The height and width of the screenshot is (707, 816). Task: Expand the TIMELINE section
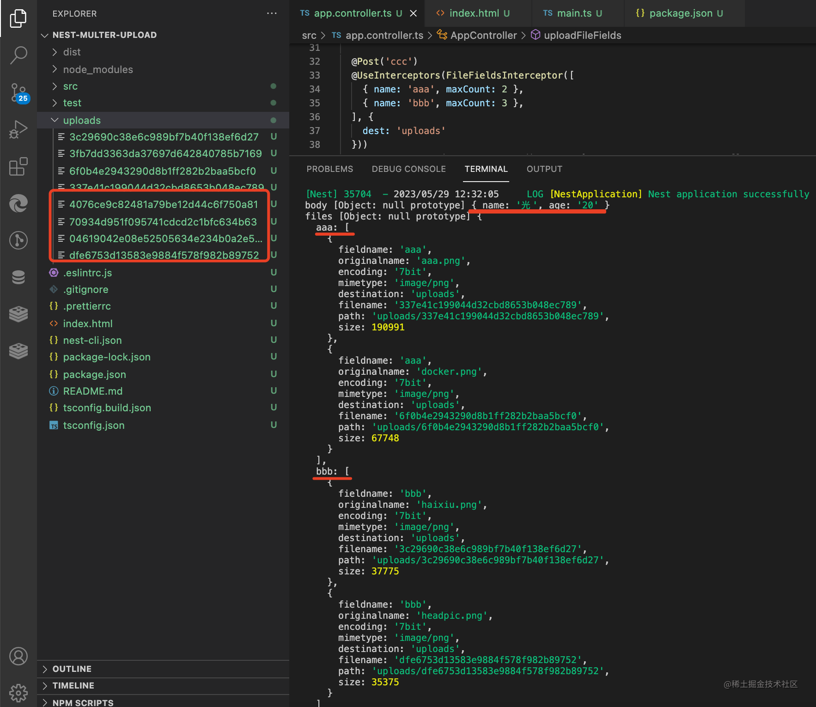coord(73,686)
